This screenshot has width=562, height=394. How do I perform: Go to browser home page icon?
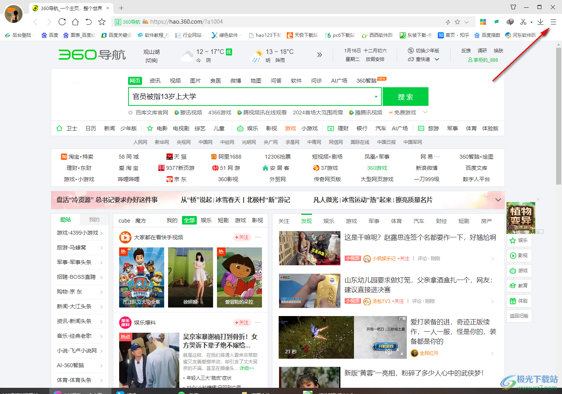pos(75,22)
